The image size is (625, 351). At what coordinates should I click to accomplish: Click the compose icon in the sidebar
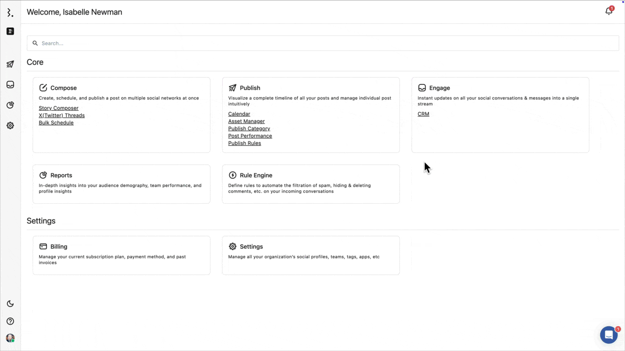click(x=10, y=31)
